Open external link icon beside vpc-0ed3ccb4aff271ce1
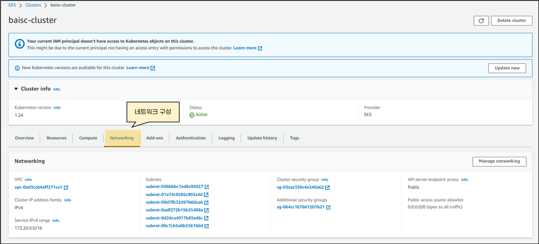Viewport: 539px width, 244px height. click(66, 188)
